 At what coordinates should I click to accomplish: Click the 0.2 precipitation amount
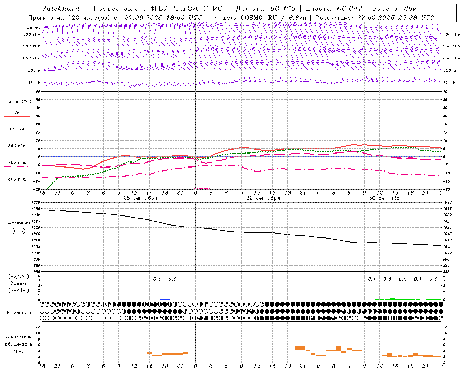[403, 279]
